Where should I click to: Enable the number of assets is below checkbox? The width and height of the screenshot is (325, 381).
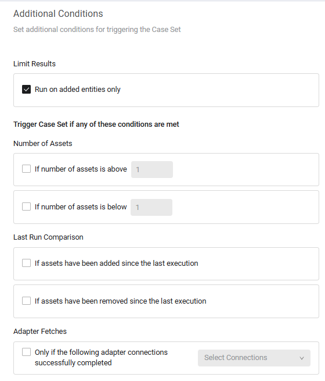(x=26, y=206)
